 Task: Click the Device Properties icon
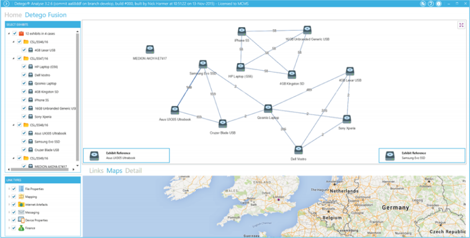pyautogui.click(x=21, y=220)
